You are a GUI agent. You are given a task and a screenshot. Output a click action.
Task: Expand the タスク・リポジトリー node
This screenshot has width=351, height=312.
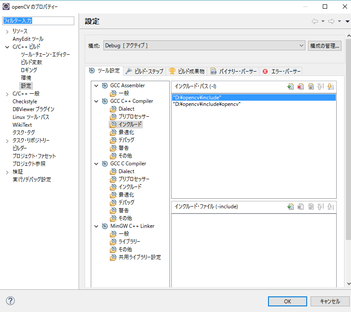click(x=7, y=141)
